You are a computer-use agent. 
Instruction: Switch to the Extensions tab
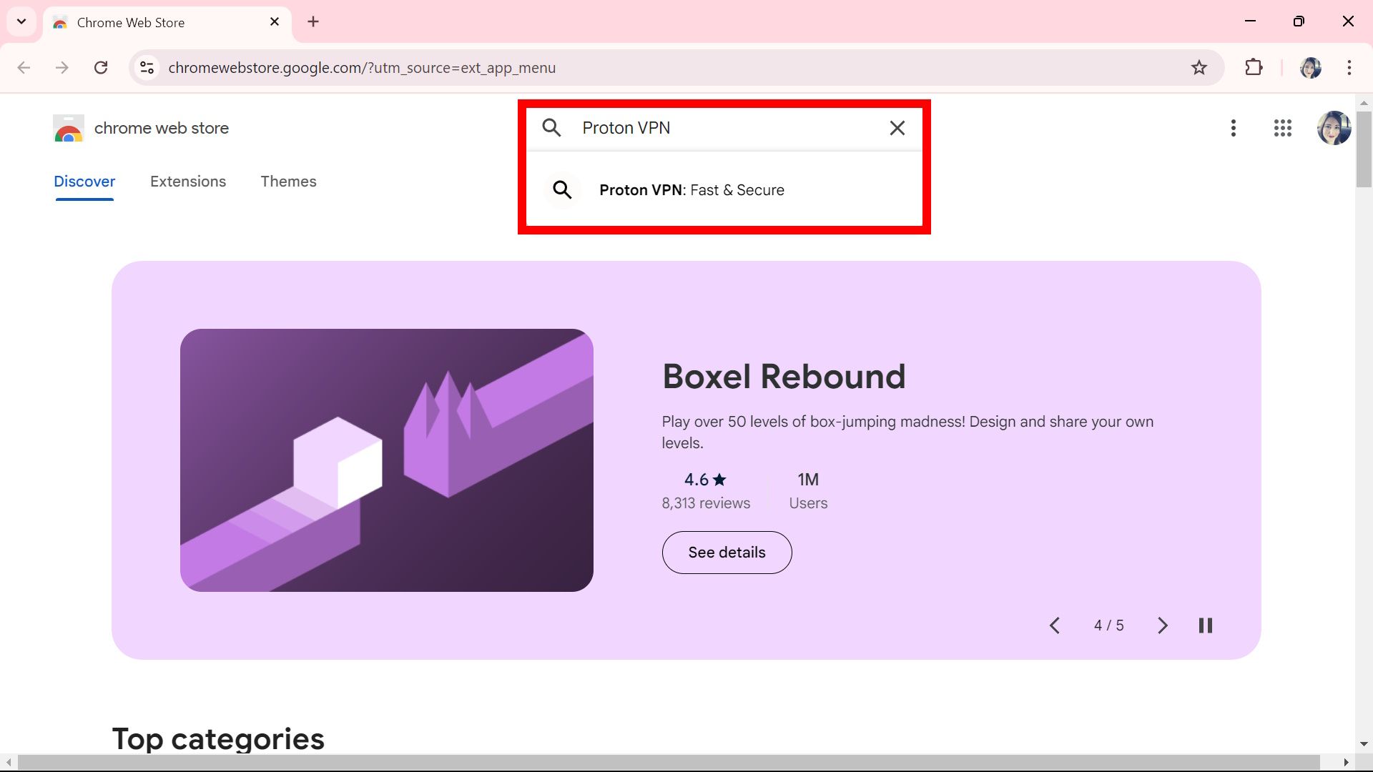click(187, 181)
